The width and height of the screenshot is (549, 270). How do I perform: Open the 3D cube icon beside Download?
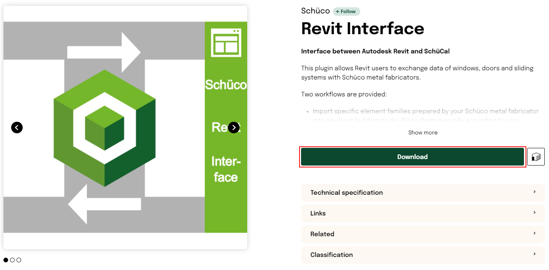(536, 157)
